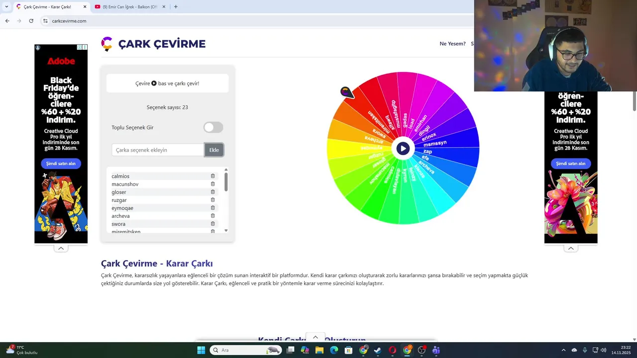This screenshot has width=637, height=358.
Task: Remove swora with its trash icon
Action: coord(212,224)
